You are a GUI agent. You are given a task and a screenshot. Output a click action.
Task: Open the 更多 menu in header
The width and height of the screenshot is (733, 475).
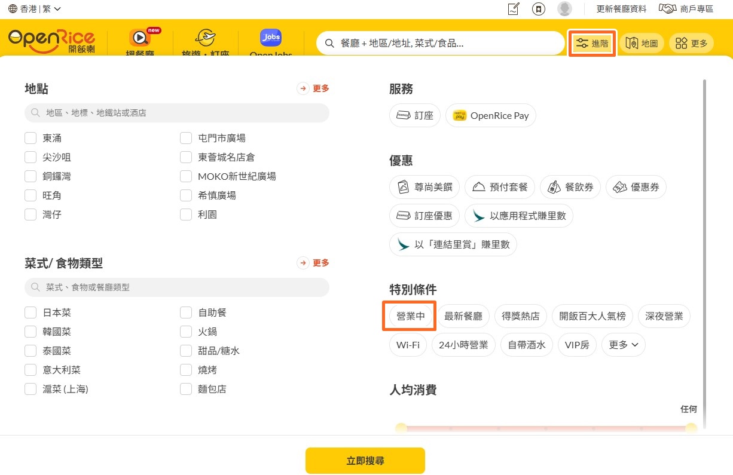click(x=691, y=43)
